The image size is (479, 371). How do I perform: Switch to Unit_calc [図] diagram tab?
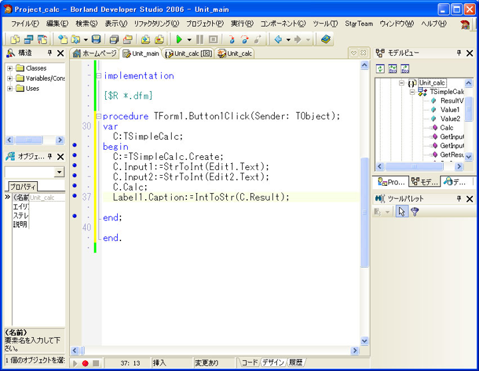(x=188, y=53)
